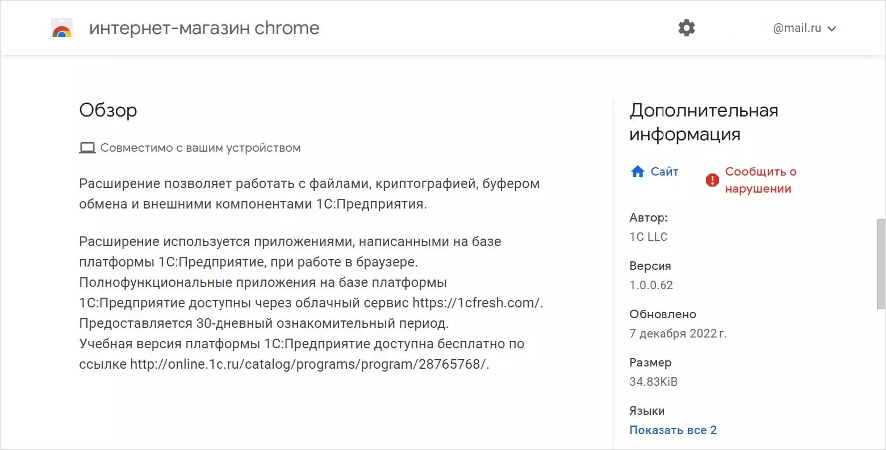Click the Дополнительная информация heading

click(x=703, y=122)
